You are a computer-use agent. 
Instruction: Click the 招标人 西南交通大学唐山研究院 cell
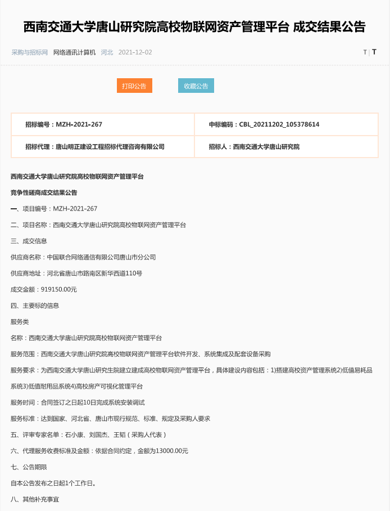286,146
